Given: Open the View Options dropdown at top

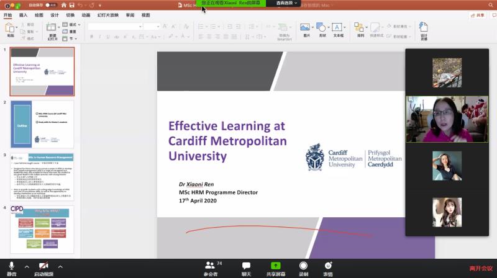Looking at the screenshot, I should (x=286, y=3).
